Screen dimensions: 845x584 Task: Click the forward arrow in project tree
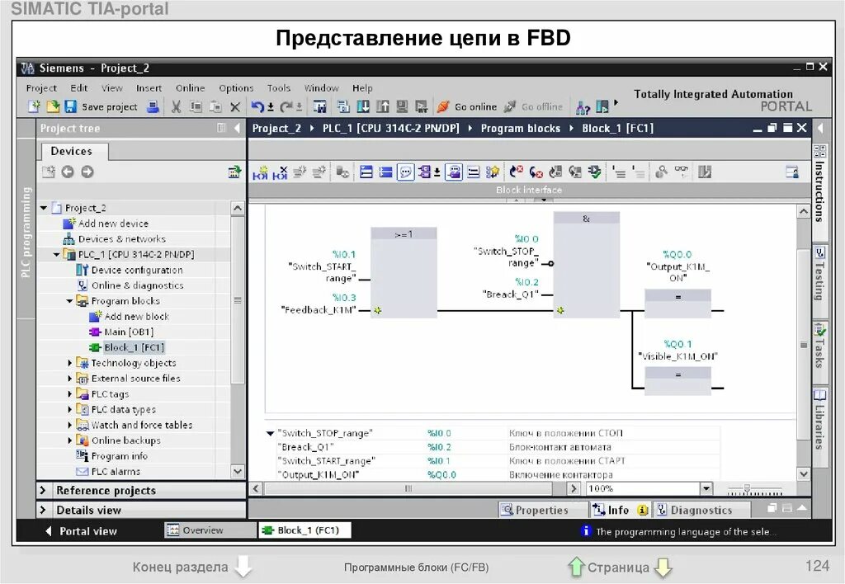87,172
